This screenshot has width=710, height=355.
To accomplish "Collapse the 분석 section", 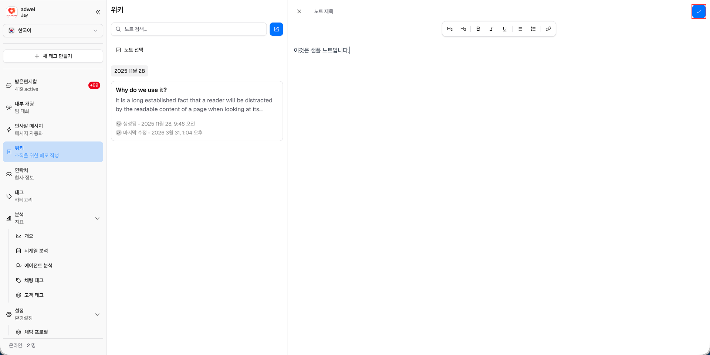I will 97,218.
